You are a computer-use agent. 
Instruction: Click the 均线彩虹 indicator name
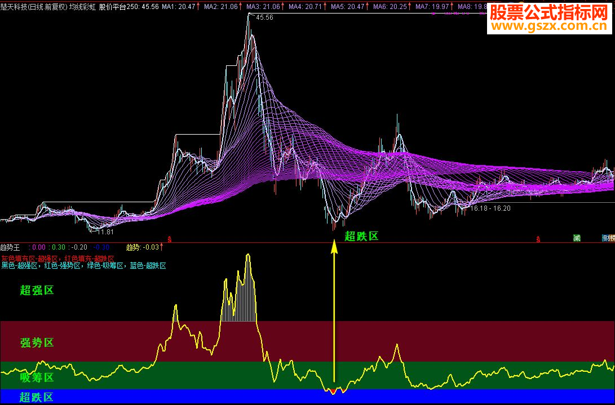point(83,7)
